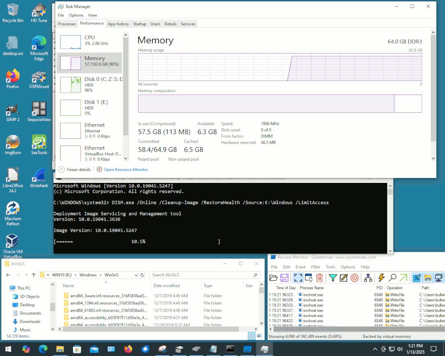Viewport: 445px width, 356px height.
Task: Switch Explorer to details view icon
Action: [252, 336]
